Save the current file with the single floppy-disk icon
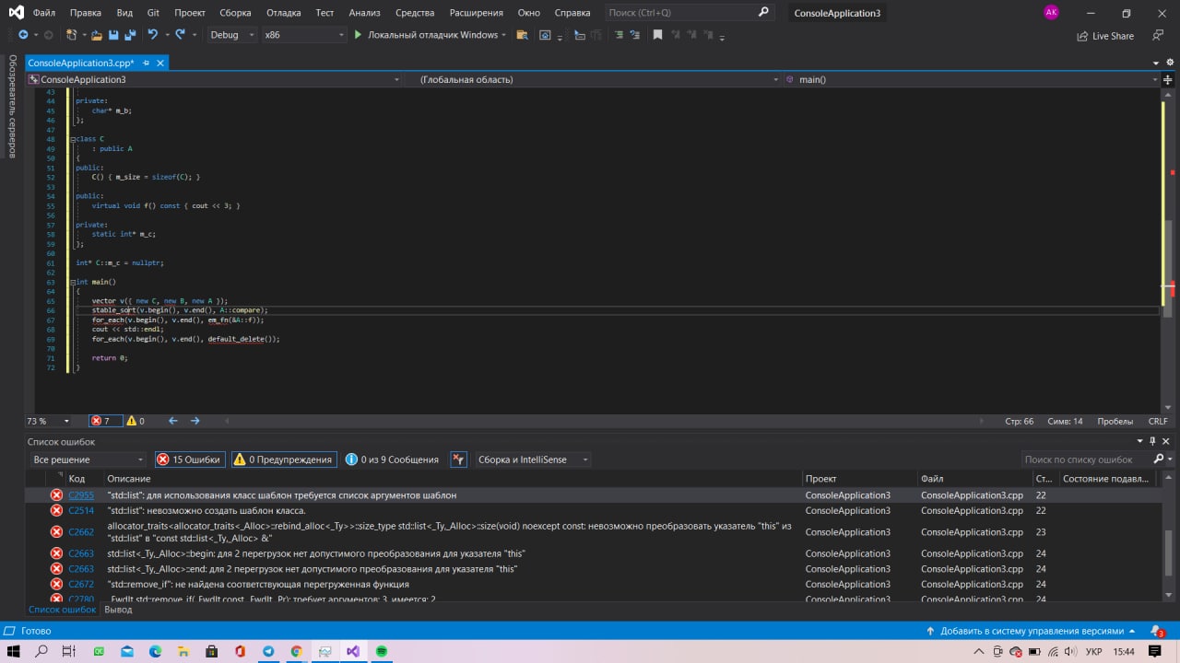The width and height of the screenshot is (1180, 663). pyautogui.click(x=113, y=35)
